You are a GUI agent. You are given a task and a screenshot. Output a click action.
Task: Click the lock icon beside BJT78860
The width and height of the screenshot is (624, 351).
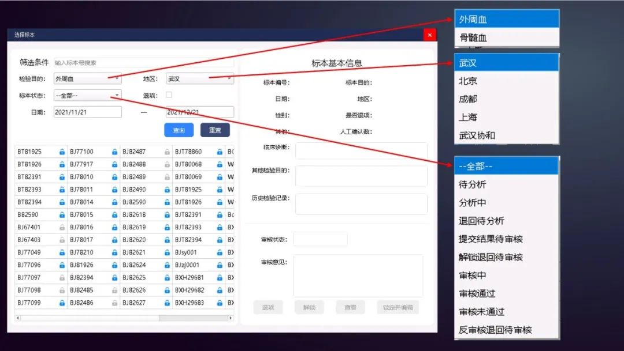(x=220, y=152)
